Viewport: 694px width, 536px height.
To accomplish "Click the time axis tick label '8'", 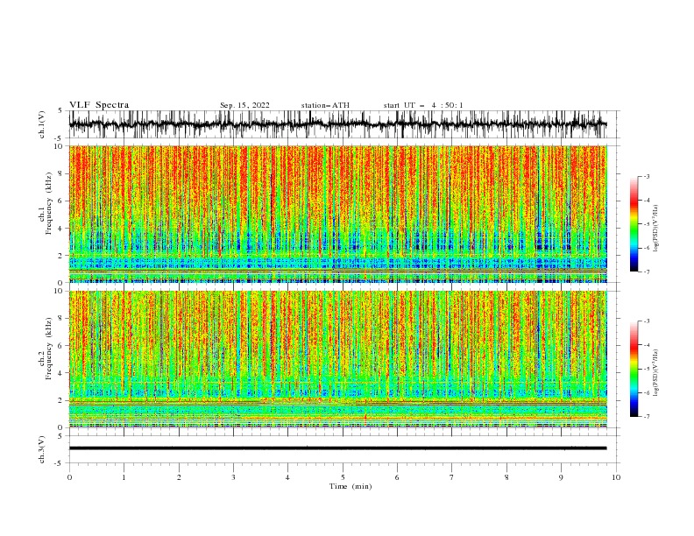I will pos(506,477).
